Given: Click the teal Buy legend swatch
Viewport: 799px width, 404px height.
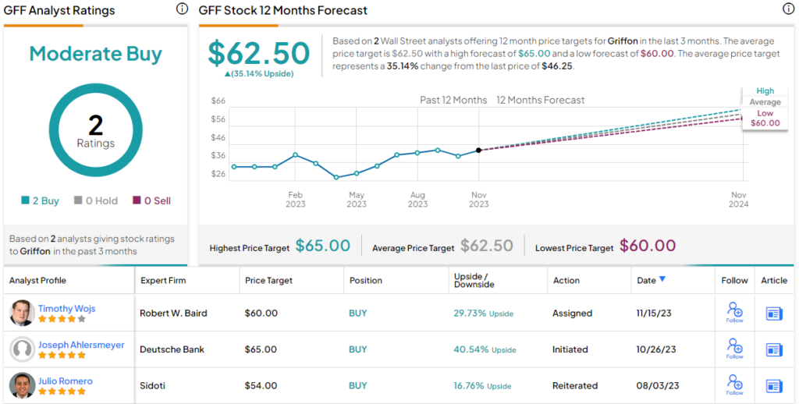Looking at the screenshot, I should pyautogui.click(x=26, y=200).
